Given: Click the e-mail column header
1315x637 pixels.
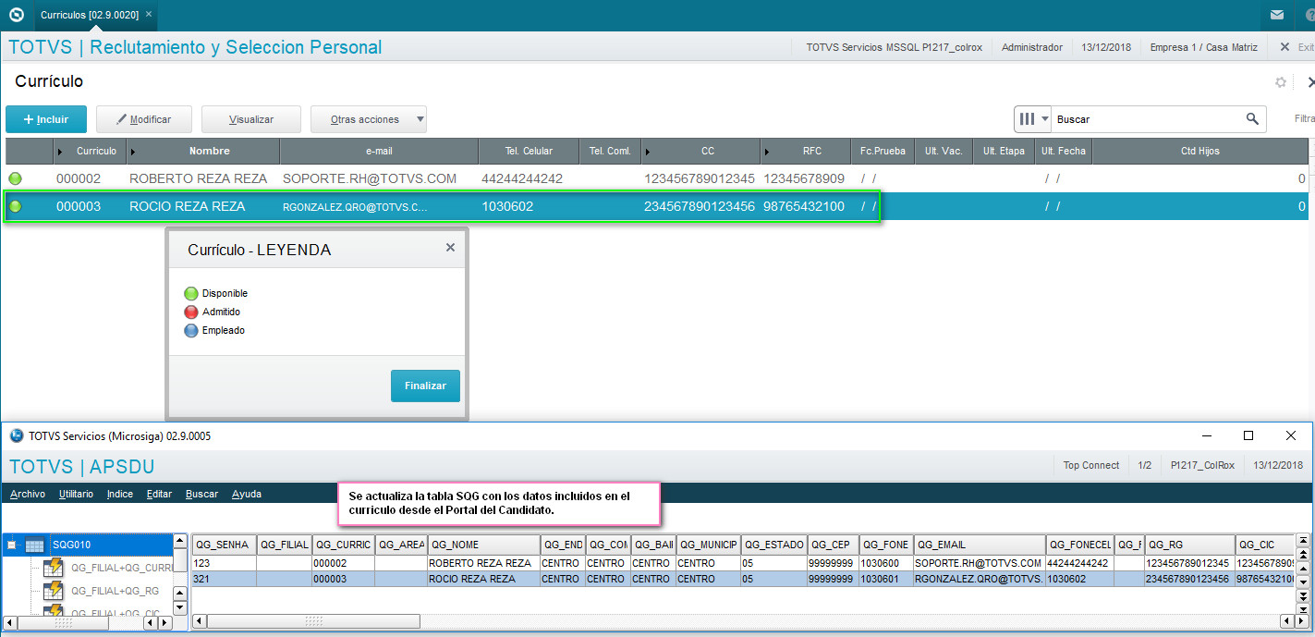Looking at the screenshot, I should click(x=379, y=151).
